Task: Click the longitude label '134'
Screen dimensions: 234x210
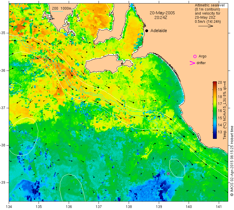Action: click(9, 207)
